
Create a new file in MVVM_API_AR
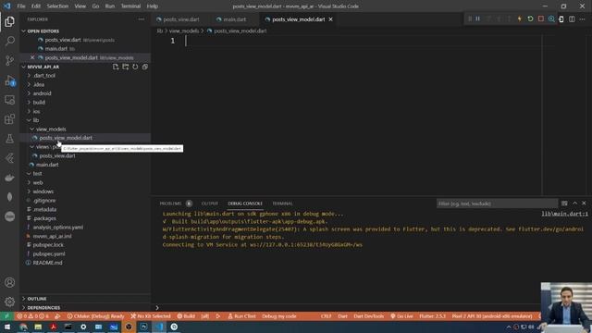116,67
